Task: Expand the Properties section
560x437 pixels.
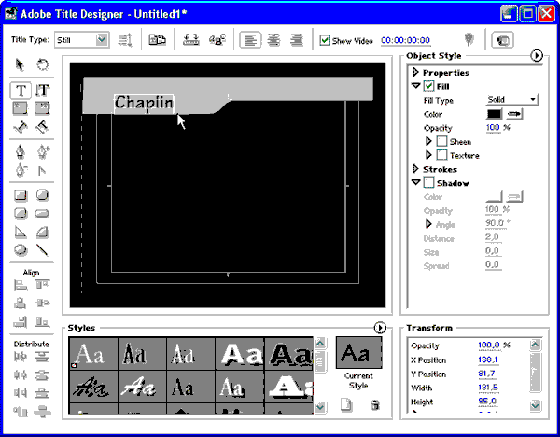Action: [x=416, y=73]
